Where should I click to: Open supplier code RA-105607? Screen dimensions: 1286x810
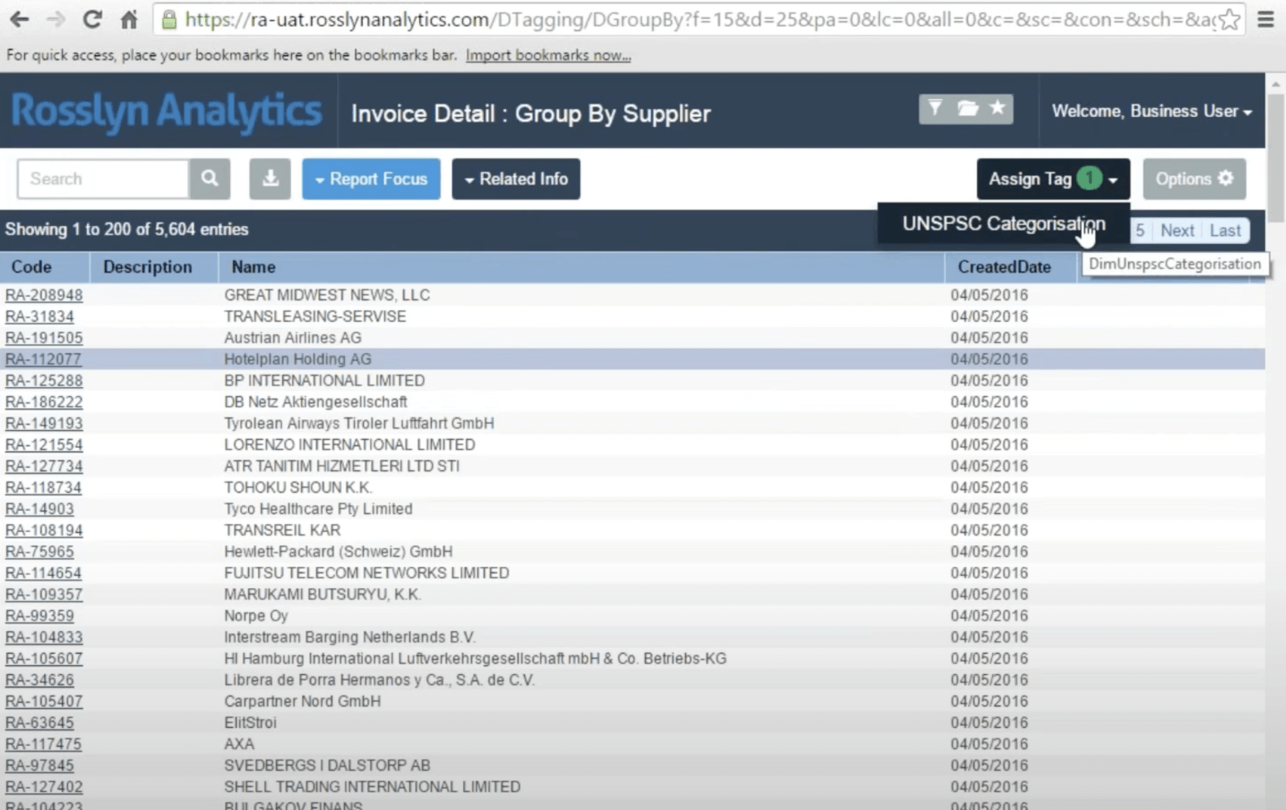pyautogui.click(x=44, y=659)
